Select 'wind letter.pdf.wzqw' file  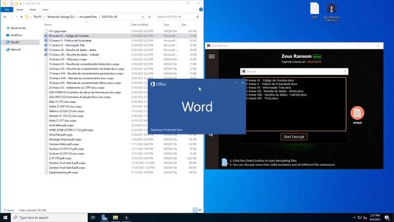point(62,125)
